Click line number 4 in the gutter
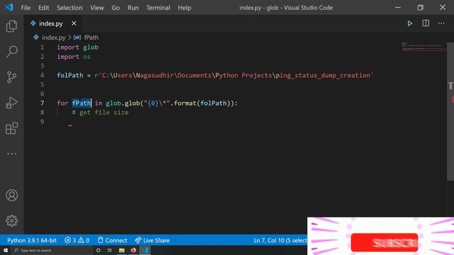This screenshot has width=454, height=255. pyautogui.click(x=43, y=76)
